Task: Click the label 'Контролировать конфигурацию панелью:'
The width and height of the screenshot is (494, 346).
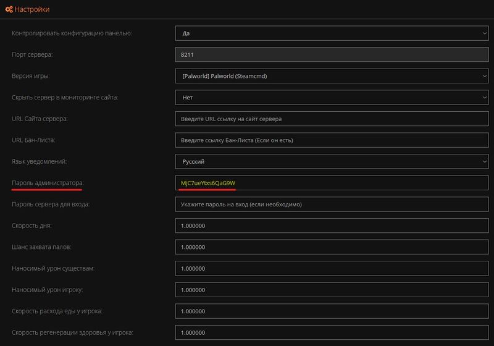Action: (x=72, y=33)
